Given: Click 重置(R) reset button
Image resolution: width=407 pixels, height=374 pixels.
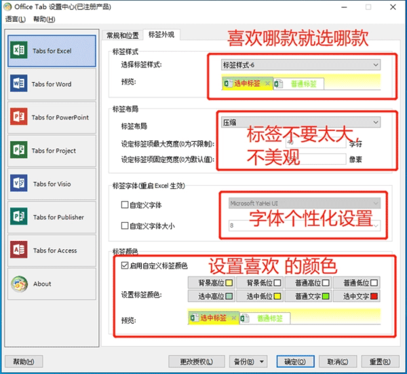Looking at the screenshot, I should (x=380, y=362).
